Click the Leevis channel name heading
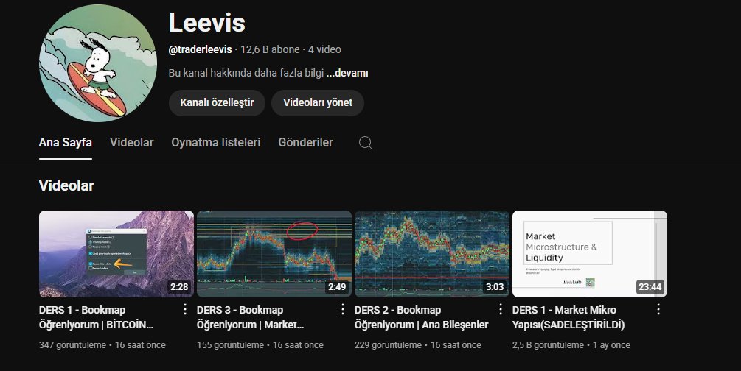Image resolution: width=741 pixels, height=371 pixels. tap(207, 23)
